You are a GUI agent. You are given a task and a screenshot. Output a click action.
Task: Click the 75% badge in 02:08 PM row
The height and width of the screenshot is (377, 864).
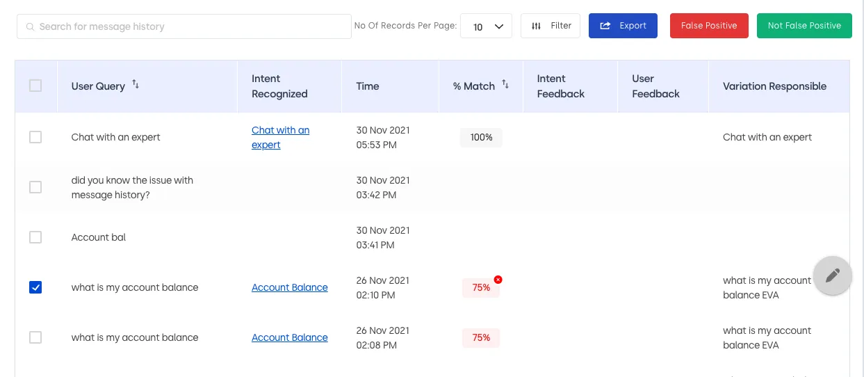tap(481, 337)
